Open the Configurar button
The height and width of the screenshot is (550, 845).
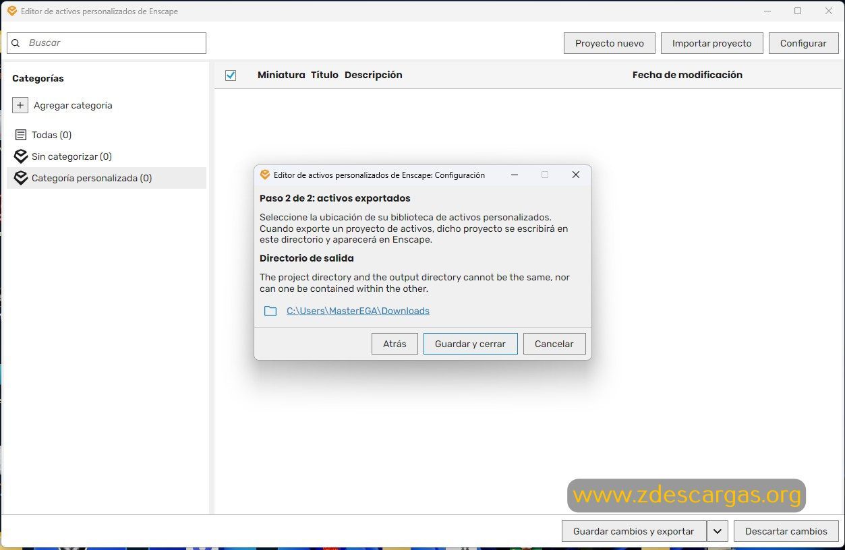pos(803,43)
